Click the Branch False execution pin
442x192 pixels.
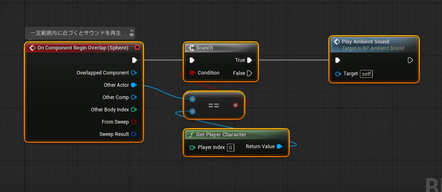[250, 73]
